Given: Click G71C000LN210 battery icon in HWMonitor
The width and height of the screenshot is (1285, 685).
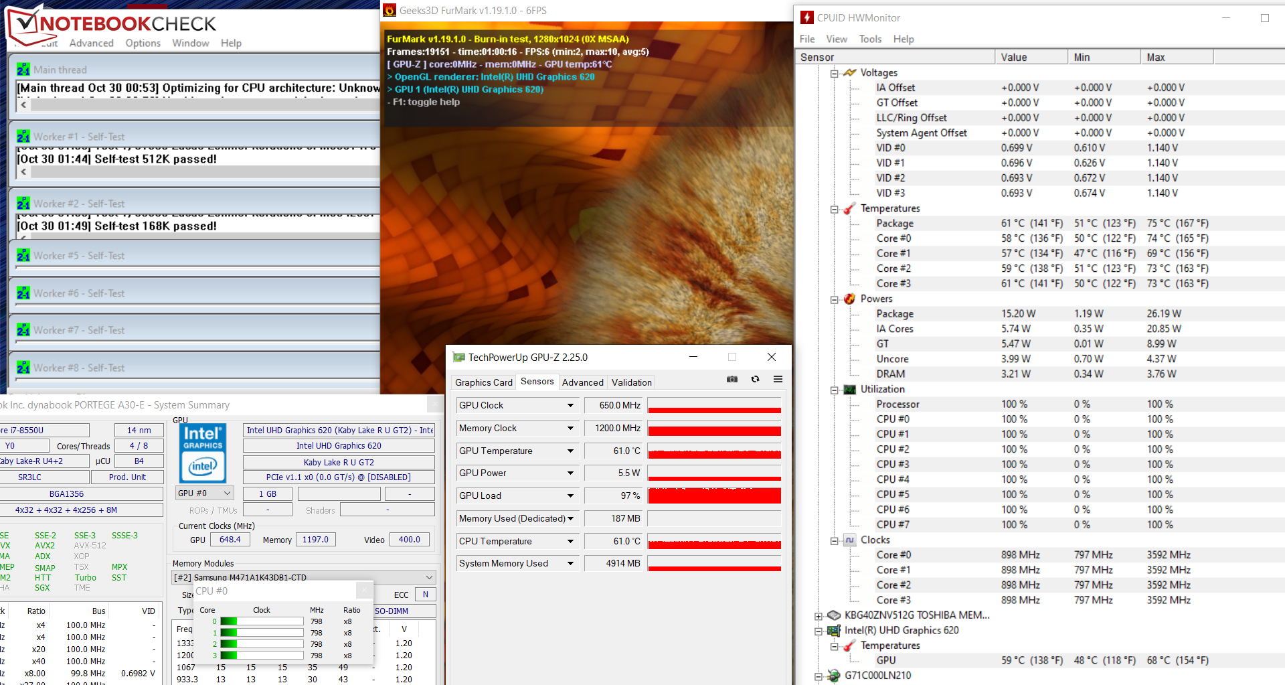Looking at the screenshot, I should tap(834, 676).
